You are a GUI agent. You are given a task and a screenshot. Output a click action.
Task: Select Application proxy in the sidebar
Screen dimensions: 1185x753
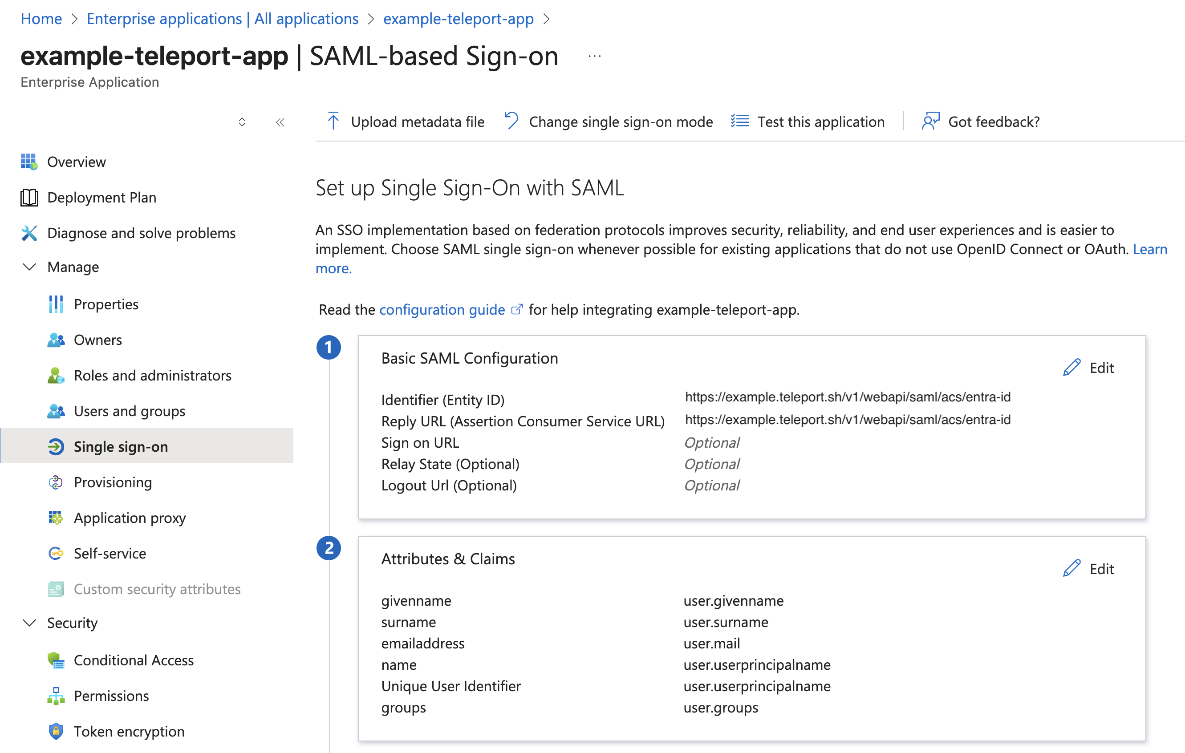coord(130,518)
